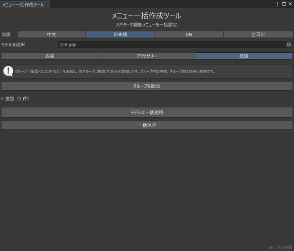This screenshot has height=251, width=294.
Task: Switch language to EN
Action: (189, 35)
